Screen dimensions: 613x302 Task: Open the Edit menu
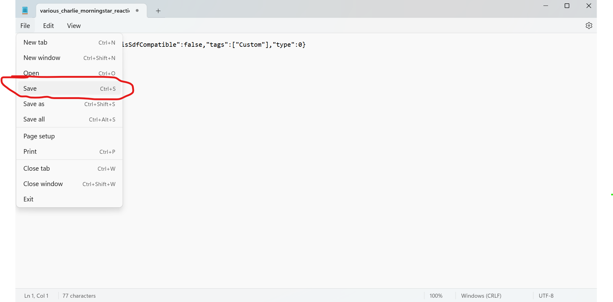48,26
